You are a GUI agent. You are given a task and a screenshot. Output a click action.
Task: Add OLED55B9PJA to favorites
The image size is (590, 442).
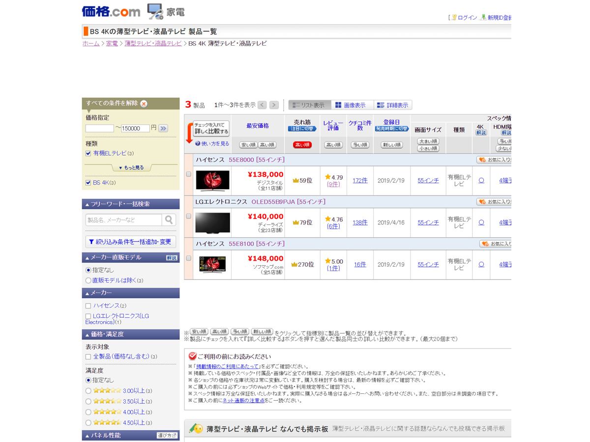click(x=494, y=202)
